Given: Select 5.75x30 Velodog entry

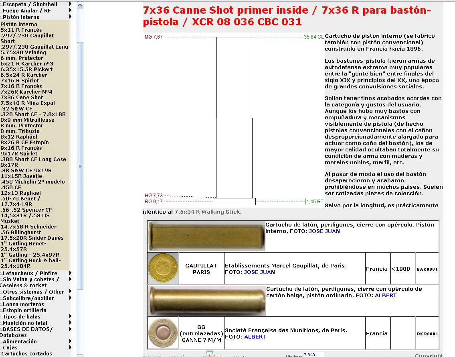Looking at the screenshot, I should [x=23, y=52].
